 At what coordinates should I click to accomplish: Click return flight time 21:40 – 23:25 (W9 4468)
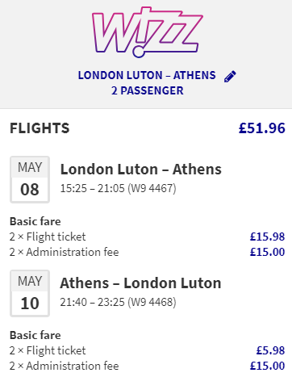tap(118, 302)
